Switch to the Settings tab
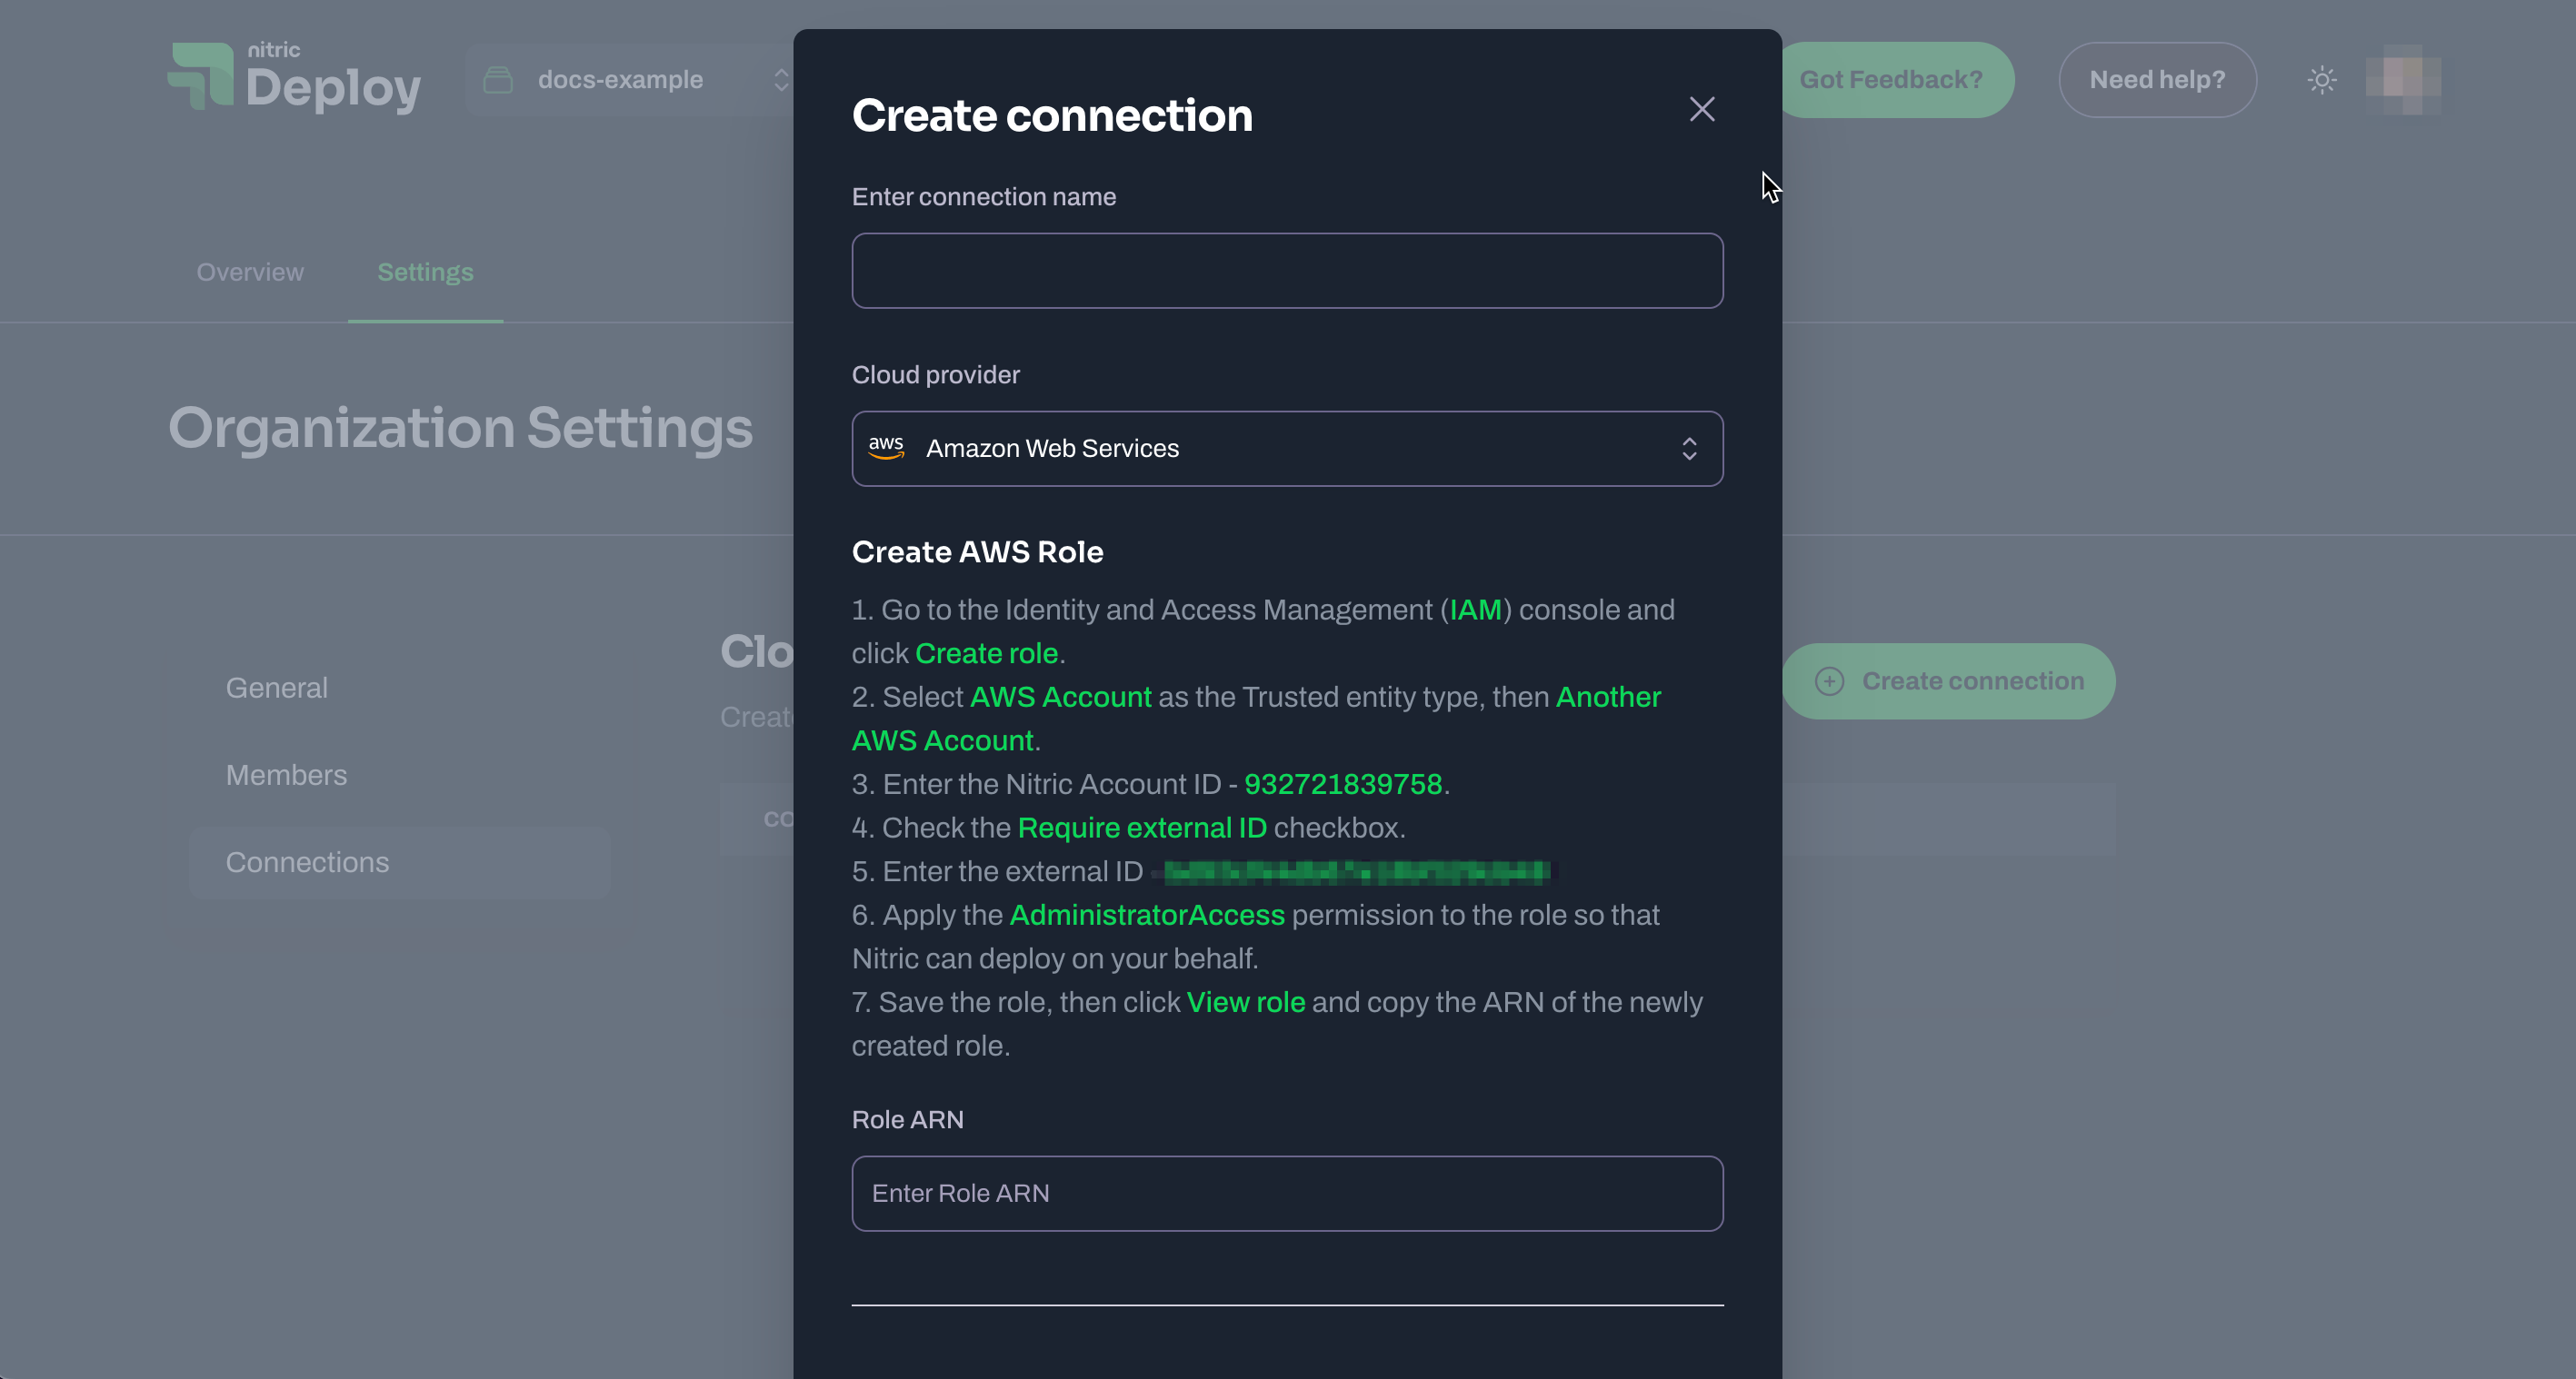Screen dimensions: 2576x1379 click(x=425, y=272)
